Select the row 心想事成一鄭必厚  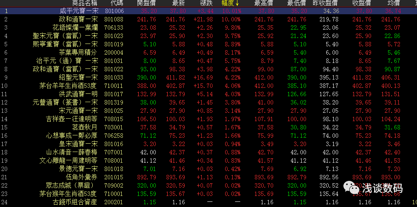(x=208, y=136)
